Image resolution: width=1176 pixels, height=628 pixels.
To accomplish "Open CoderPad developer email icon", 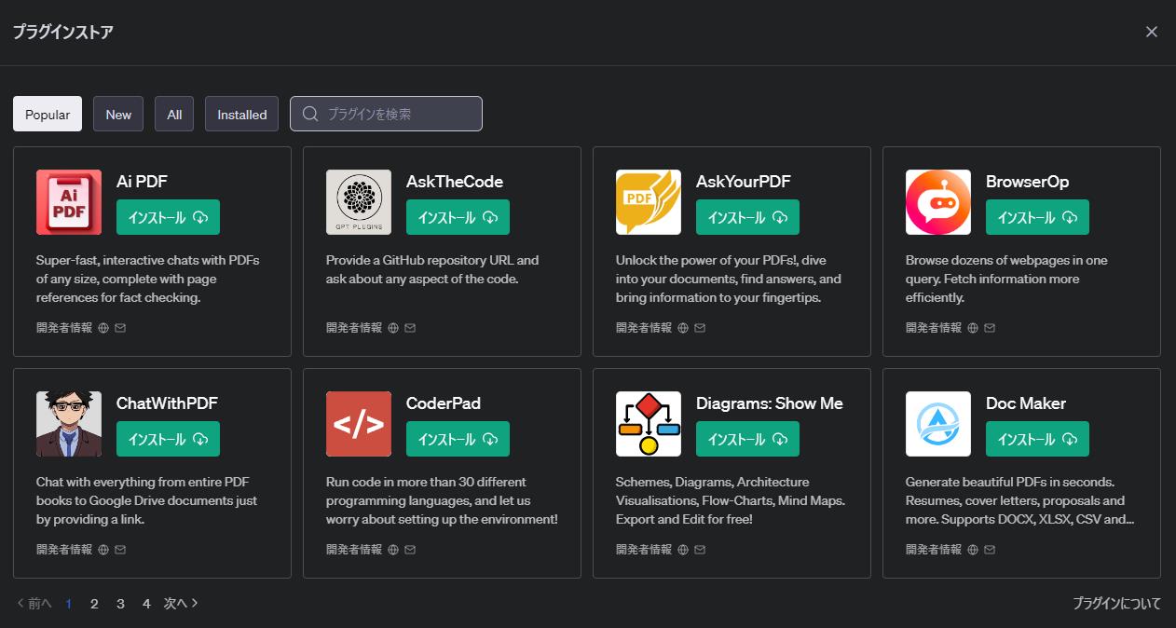I will (410, 550).
